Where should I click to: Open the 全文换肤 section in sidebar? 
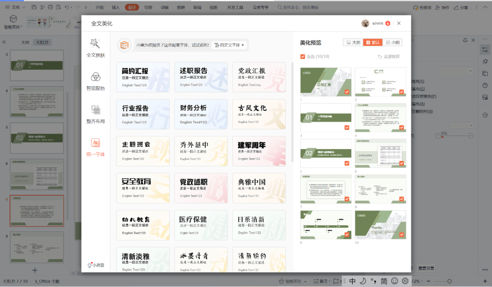click(x=96, y=48)
